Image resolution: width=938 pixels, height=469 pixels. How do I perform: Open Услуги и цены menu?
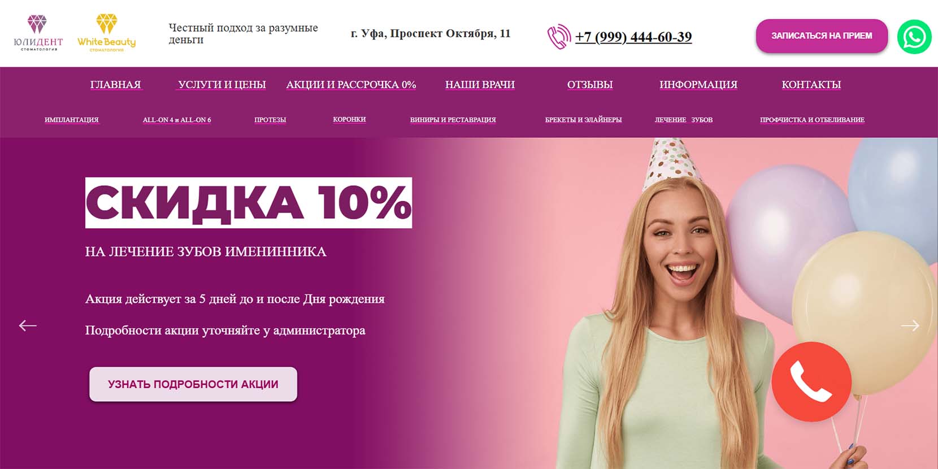(x=222, y=85)
